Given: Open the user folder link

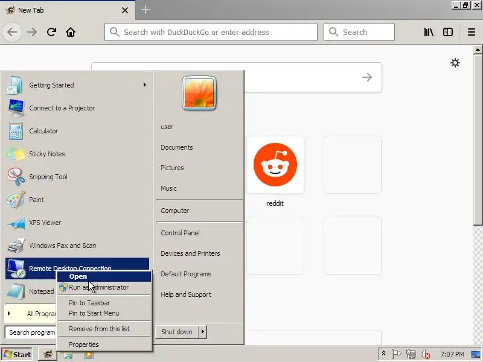Looking at the screenshot, I should 167,127.
